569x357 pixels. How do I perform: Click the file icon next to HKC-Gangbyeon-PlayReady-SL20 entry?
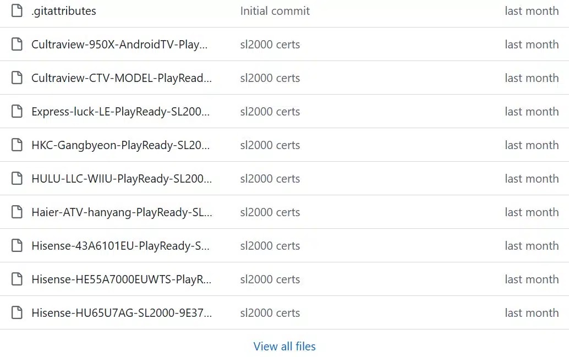pos(17,145)
